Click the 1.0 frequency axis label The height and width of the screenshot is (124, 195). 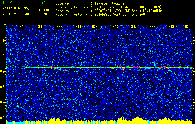point(2,56)
